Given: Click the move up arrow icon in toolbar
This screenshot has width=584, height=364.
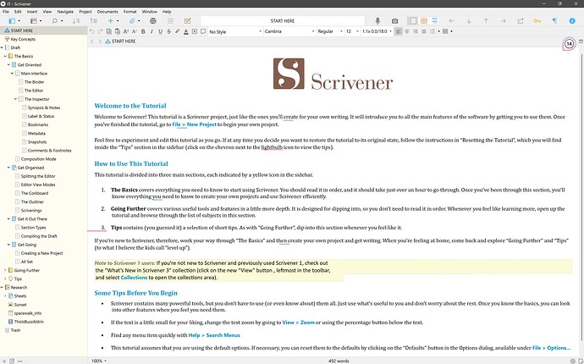Looking at the screenshot, I should (x=486, y=21).
